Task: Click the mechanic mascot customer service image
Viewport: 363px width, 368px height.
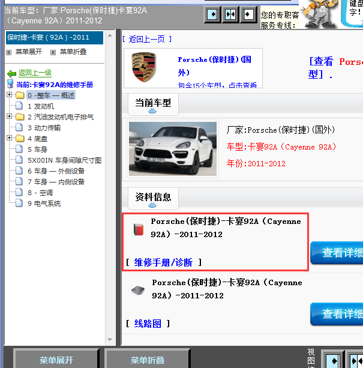Action: coord(319,14)
